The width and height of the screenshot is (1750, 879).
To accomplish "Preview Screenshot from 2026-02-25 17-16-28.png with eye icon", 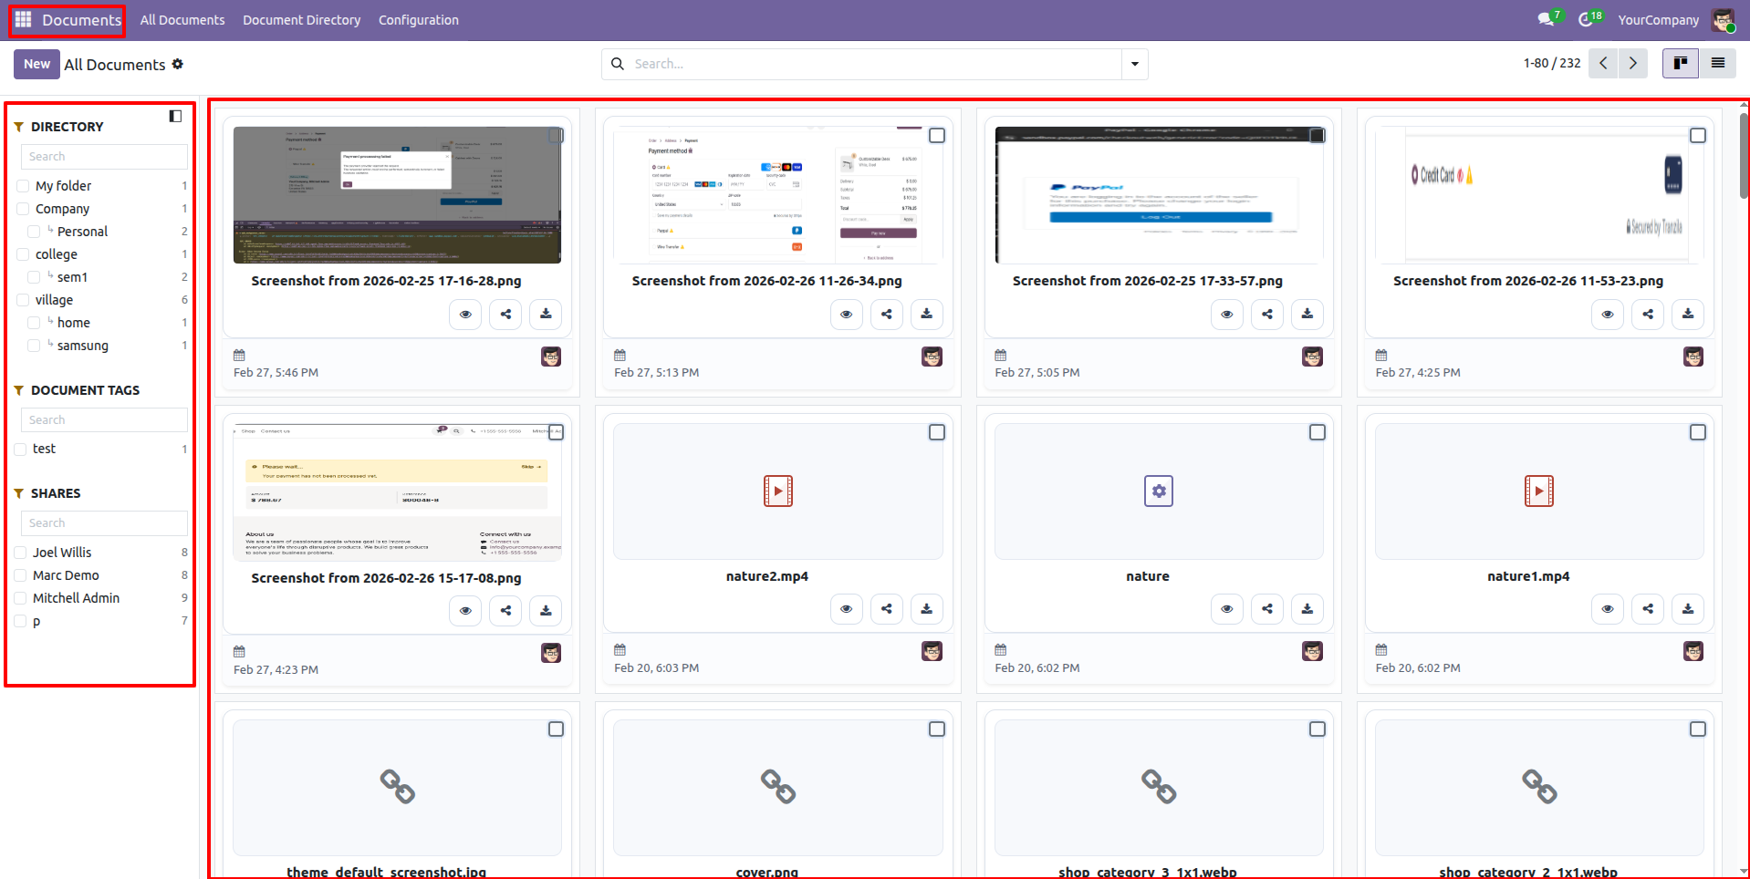I will tap(465, 314).
